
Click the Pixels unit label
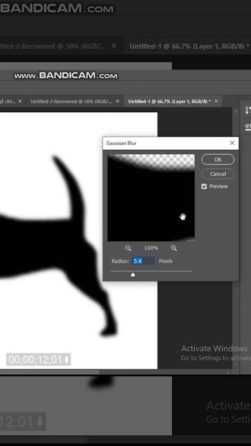pos(166,261)
